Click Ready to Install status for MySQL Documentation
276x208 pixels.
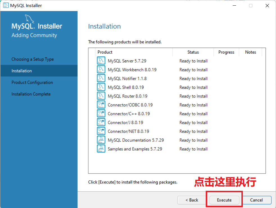click(x=193, y=140)
